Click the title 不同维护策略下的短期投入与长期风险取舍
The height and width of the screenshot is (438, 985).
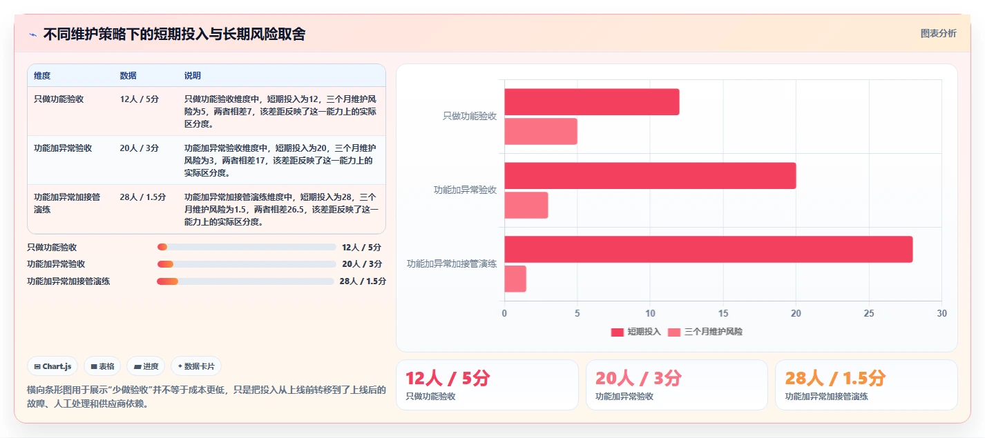174,34
